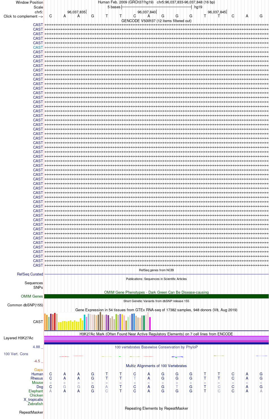Select the Dog alignment row label
The image size is (269, 419).
tap(40, 387)
